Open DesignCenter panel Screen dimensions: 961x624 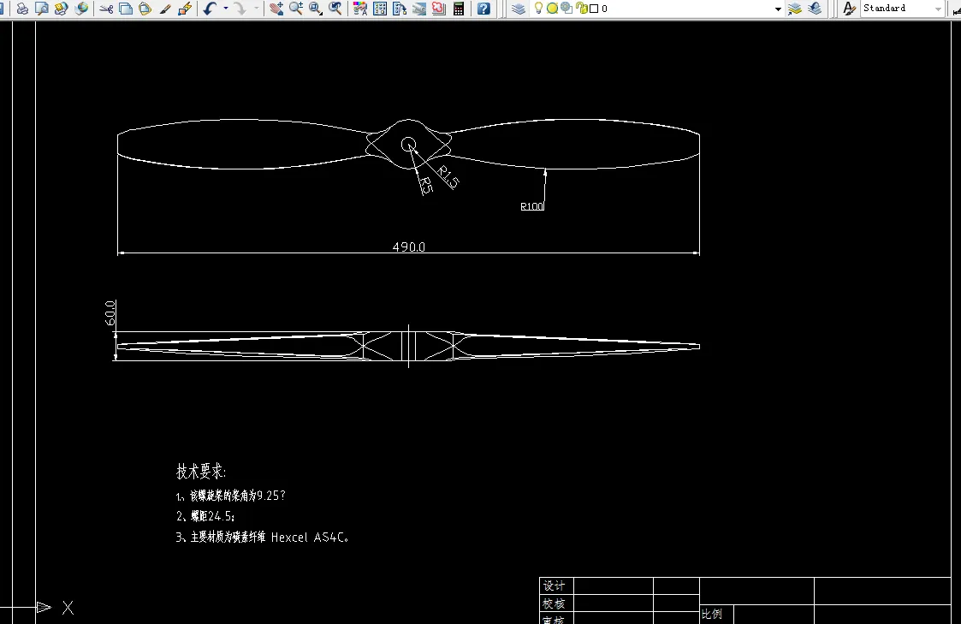click(x=380, y=9)
